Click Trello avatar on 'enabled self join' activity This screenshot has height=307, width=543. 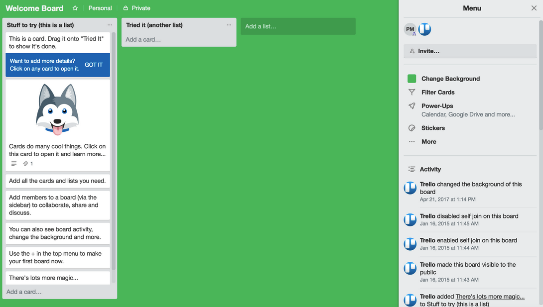coord(410,244)
